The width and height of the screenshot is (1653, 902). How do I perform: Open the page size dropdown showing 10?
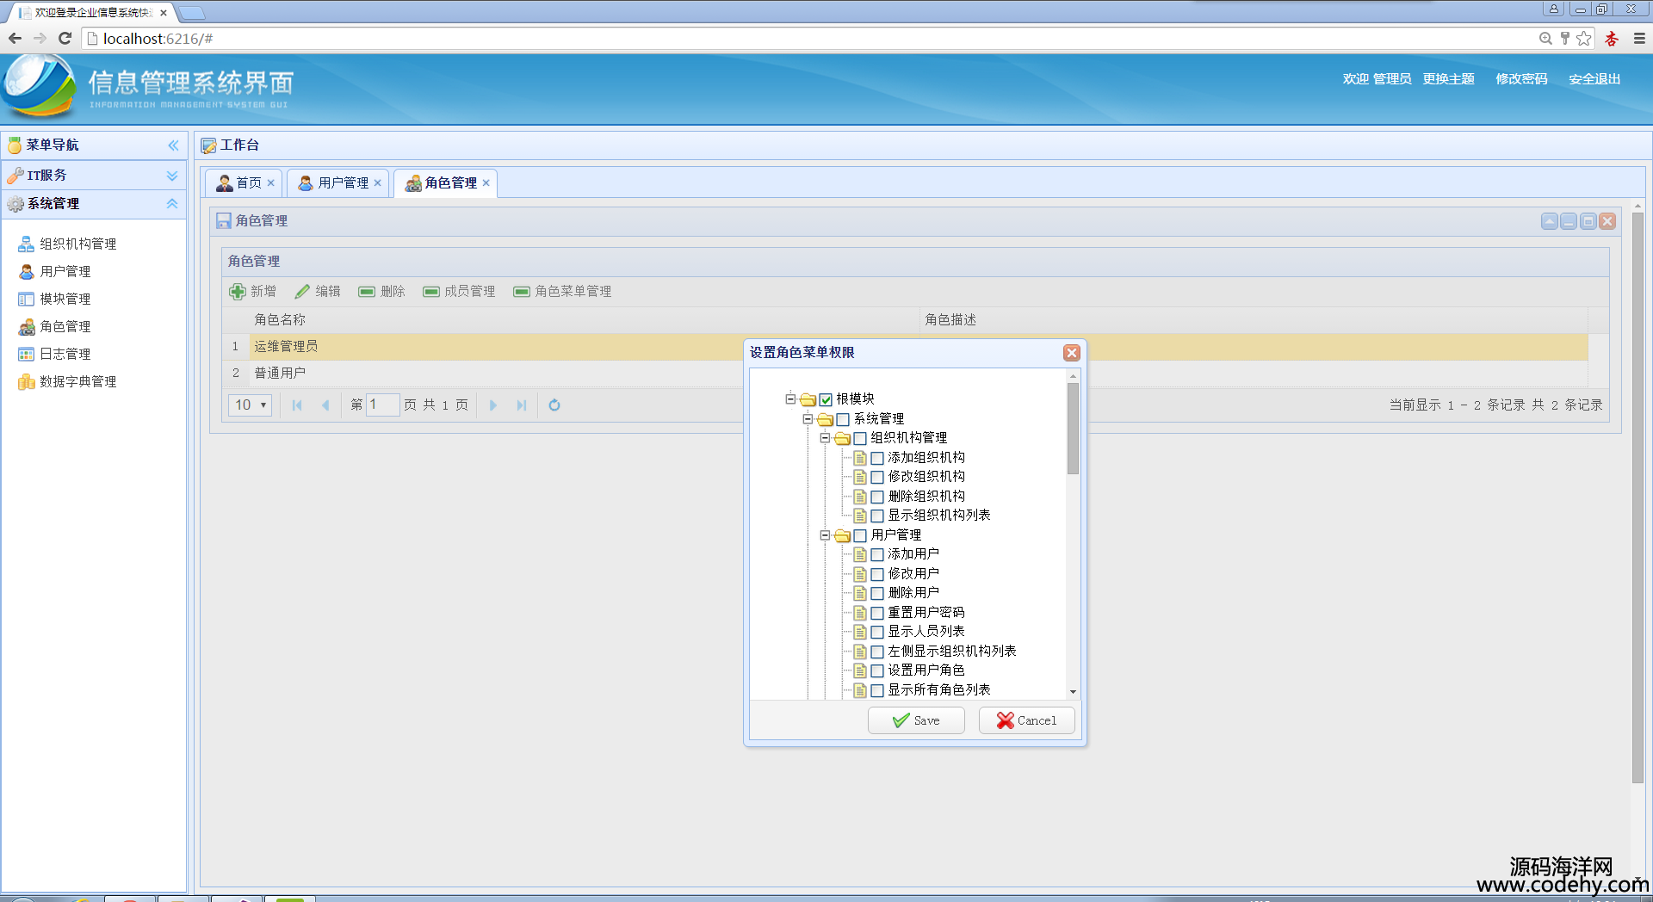pos(251,405)
